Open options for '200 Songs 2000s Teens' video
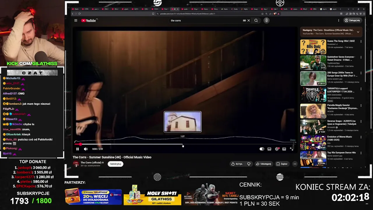Viewport: 373px width, 210px height. tap(361, 73)
